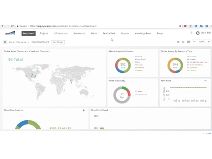Click the minus zoom-out button
This screenshot has height=159, width=212.
pyautogui.click(x=194, y=42)
